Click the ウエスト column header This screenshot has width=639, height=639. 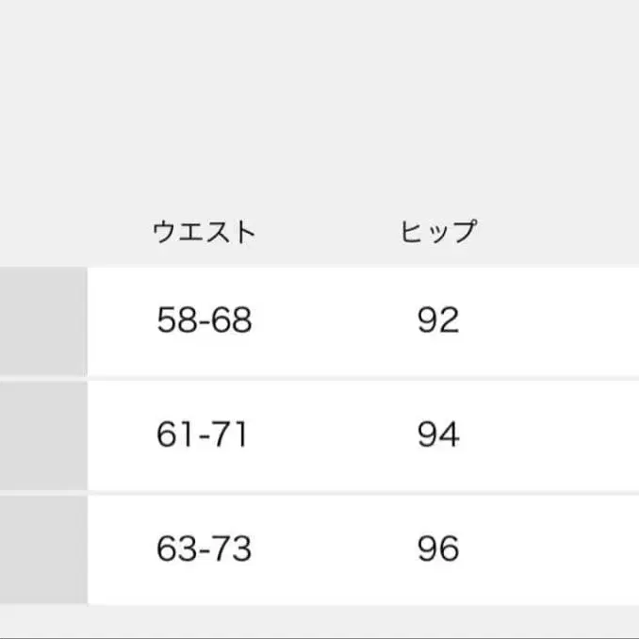click(204, 232)
